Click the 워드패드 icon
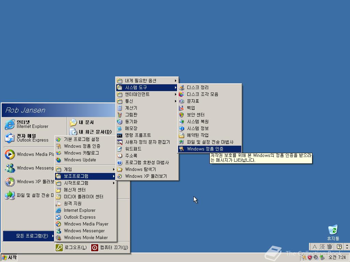350x262 pixels. click(120, 149)
